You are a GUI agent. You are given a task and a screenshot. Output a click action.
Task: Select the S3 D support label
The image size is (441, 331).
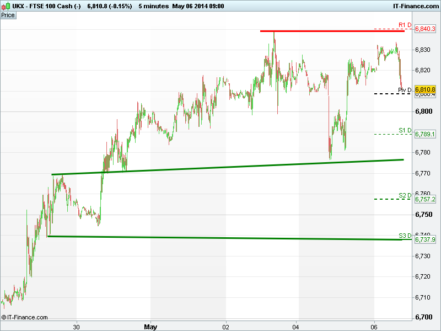pos(405,236)
